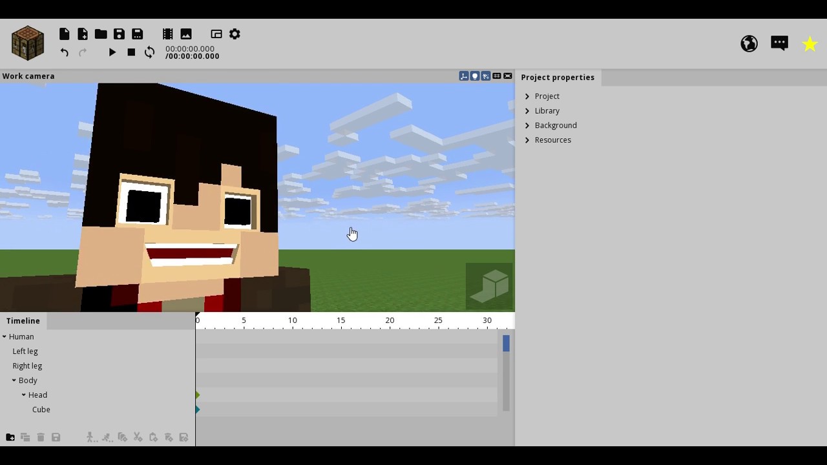Select the Body timeline label

(28, 380)
